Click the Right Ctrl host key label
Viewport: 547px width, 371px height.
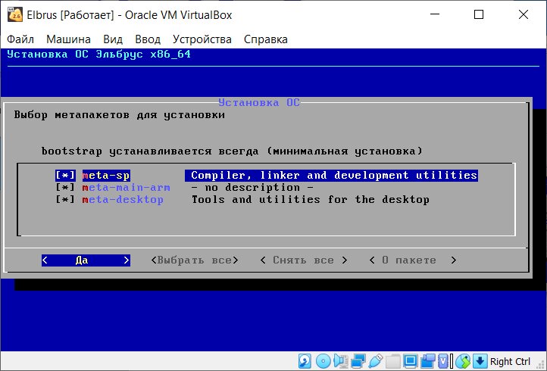510,362
